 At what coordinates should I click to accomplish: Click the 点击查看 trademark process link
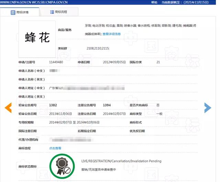55,148
